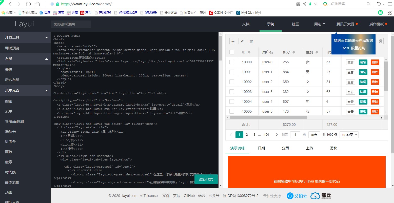
Task: Click the green reading extension icon
Action: [380, 12]
